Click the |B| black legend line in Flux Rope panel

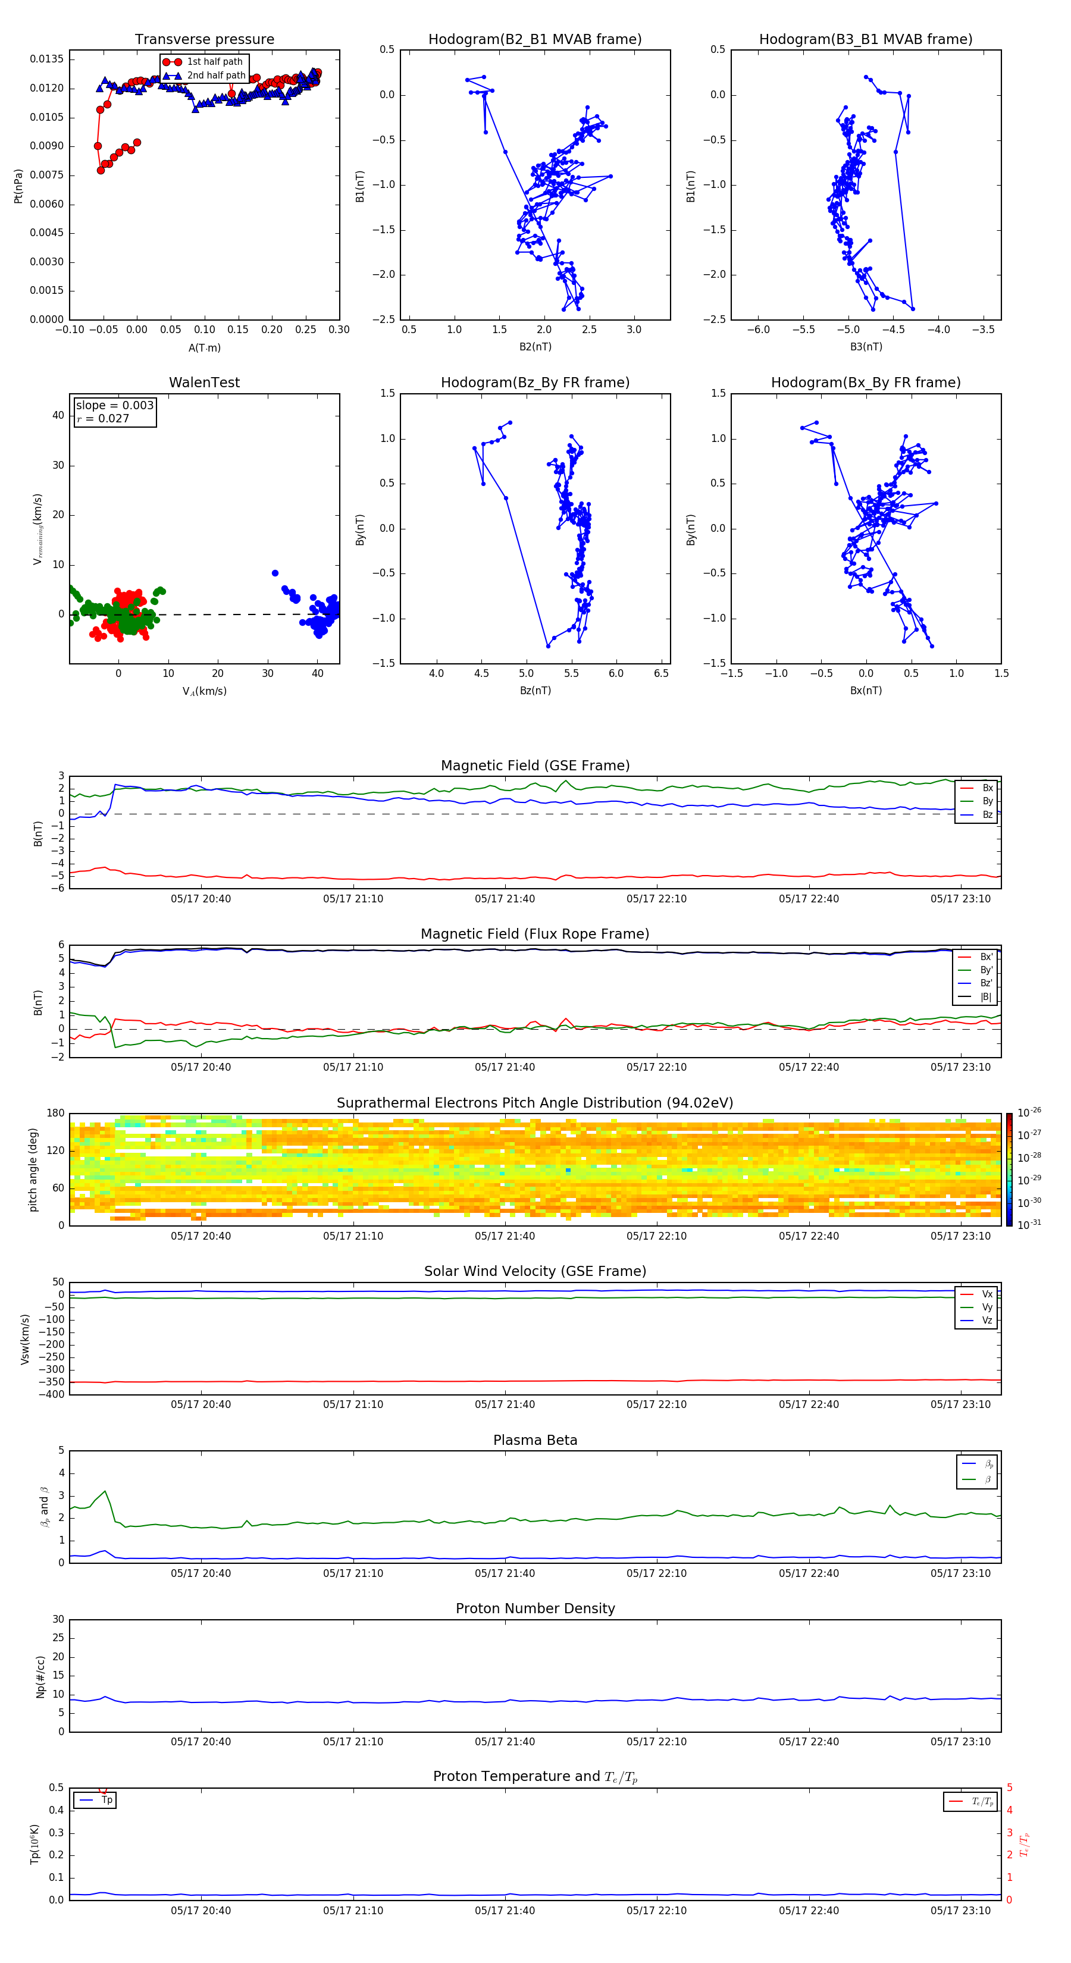pos(965,997)
